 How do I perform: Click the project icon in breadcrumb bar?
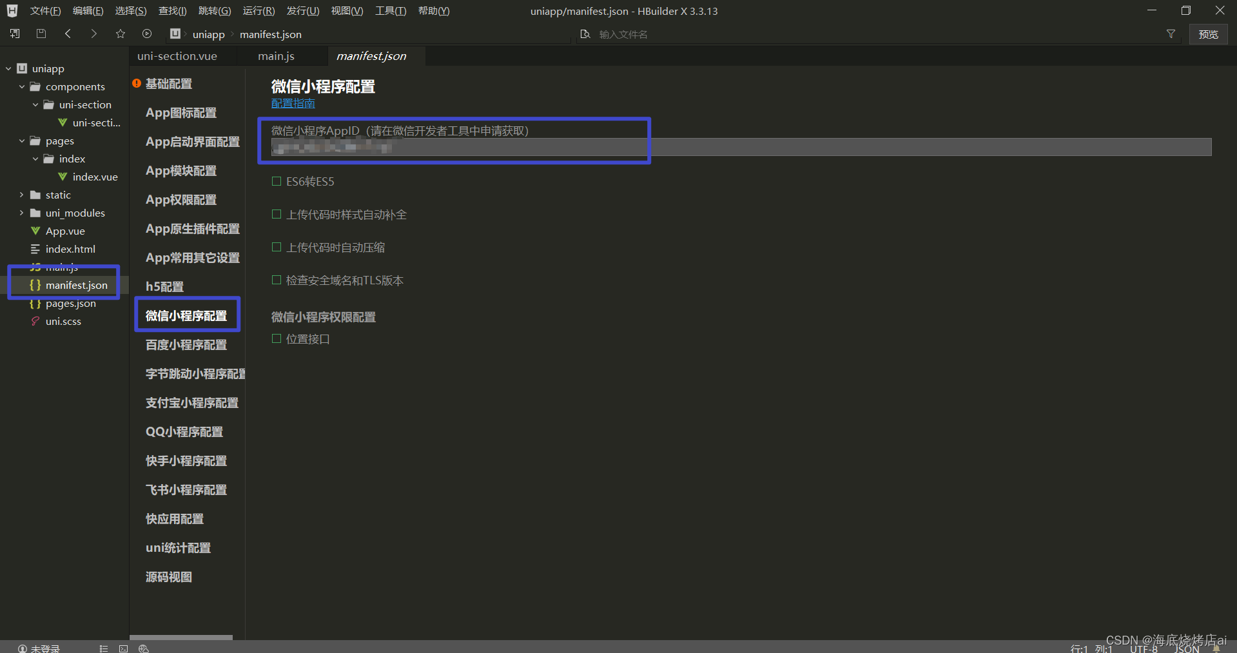(x=175, y=34)
